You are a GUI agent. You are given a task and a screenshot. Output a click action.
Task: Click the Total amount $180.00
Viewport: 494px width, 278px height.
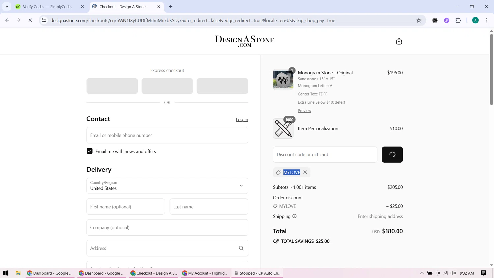(392, 231)
